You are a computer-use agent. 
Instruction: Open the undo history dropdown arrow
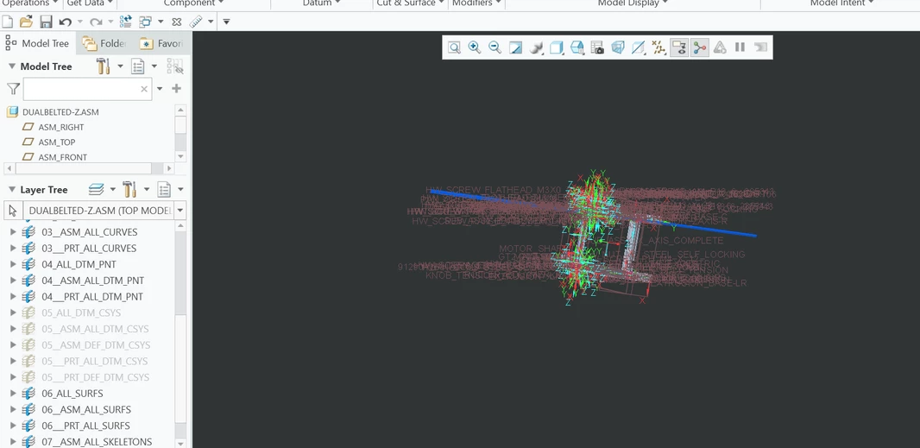(79, 22)
